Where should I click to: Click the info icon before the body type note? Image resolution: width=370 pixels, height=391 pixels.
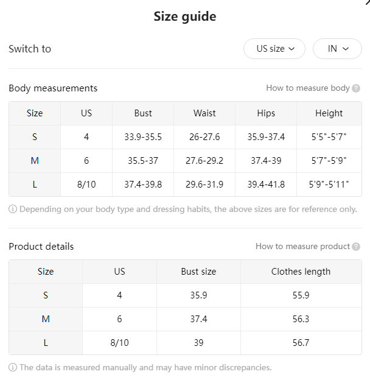(x=13, y=209)
